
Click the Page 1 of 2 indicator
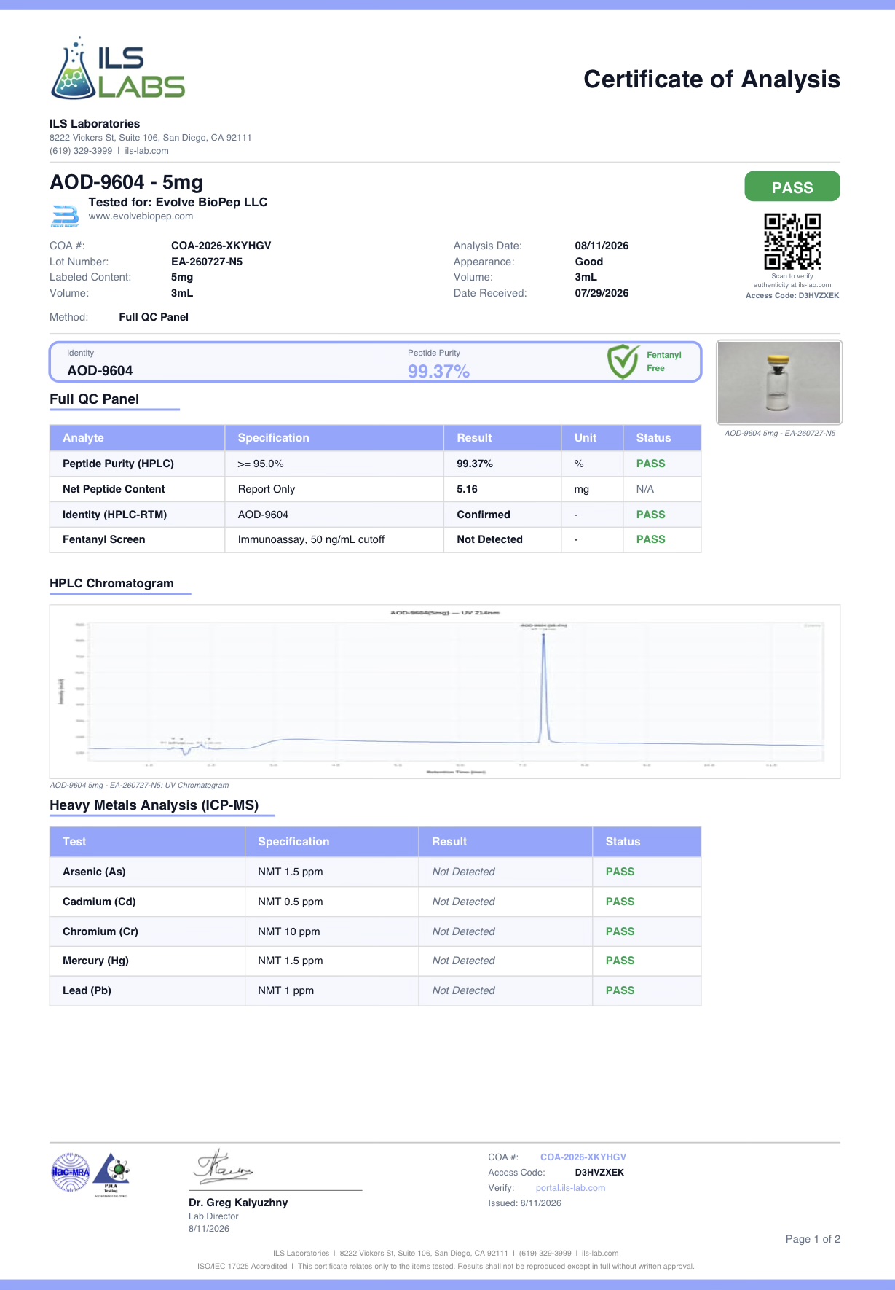(813, 1239)
